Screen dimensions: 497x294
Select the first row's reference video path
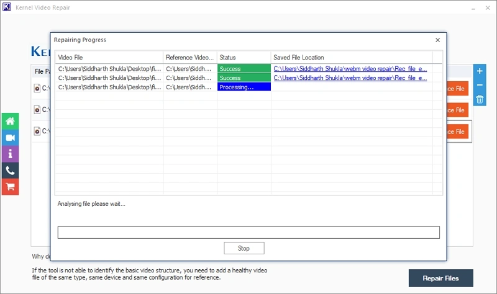tap(189, 69)
